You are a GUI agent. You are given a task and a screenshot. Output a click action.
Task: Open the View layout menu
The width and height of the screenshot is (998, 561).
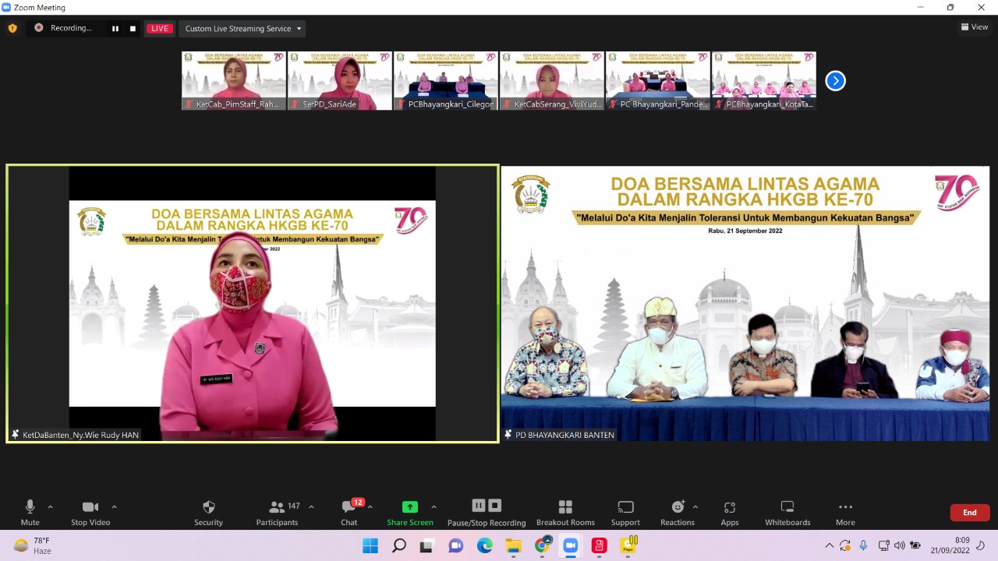pyautogui.click(x=975, y=27)
